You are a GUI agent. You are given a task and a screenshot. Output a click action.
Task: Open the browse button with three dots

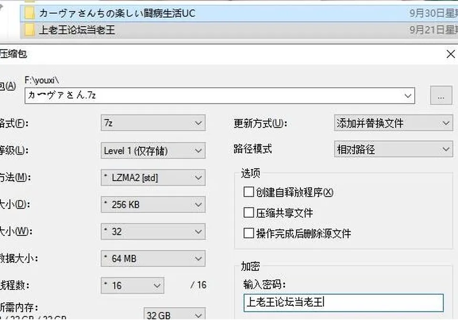pos(441,95)
